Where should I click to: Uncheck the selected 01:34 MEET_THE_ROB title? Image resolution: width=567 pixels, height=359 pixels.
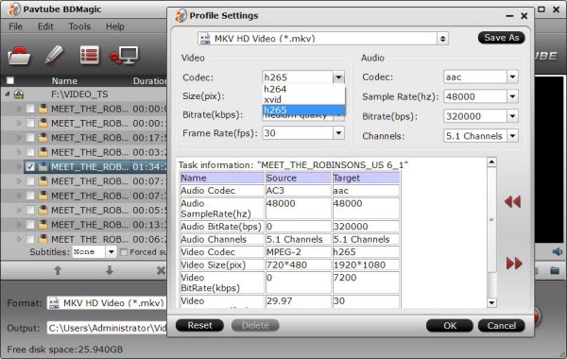(x=30, y=166)
